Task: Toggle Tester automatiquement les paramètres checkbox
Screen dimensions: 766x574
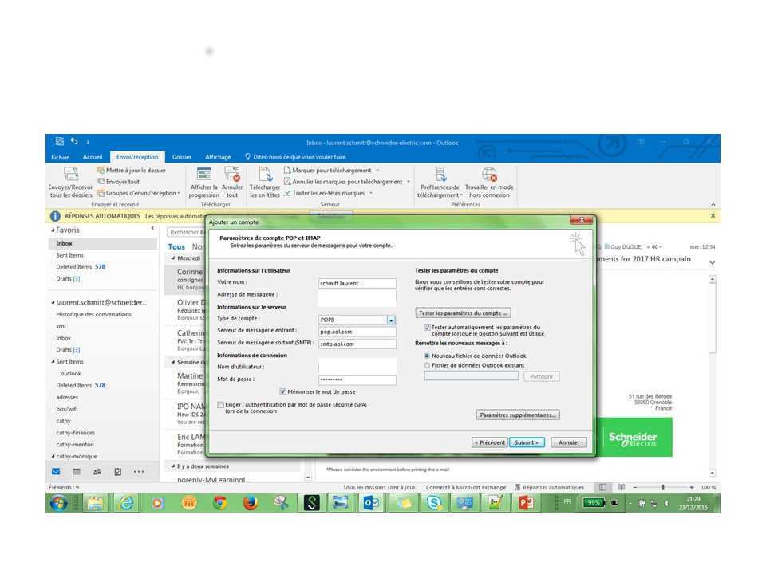Action: [x=427, y=328]
